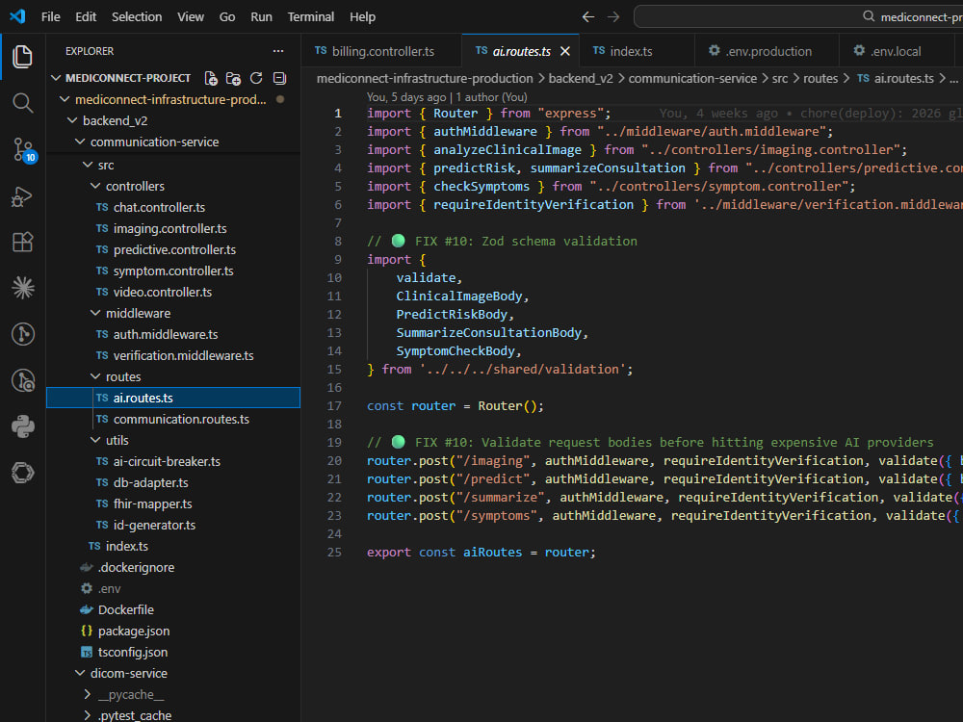The width and height of the screenshot is (963, 722).
Task: Close the ai.routes.ts tab
Action: (565, 52)
